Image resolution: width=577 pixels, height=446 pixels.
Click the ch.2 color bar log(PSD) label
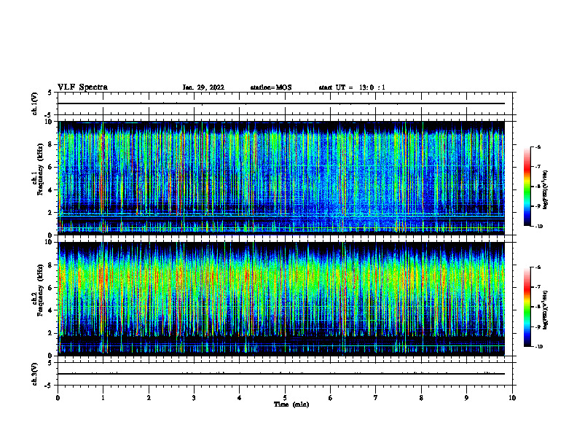(546, 310)
